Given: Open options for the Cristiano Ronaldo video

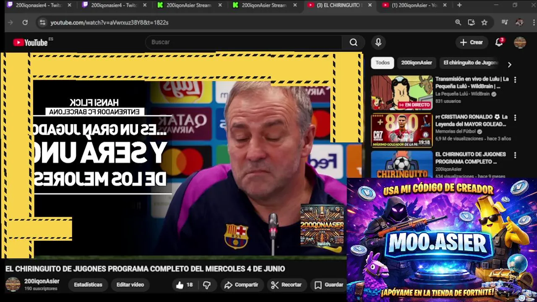Looking at the screenshot, I should click(515, 118).
